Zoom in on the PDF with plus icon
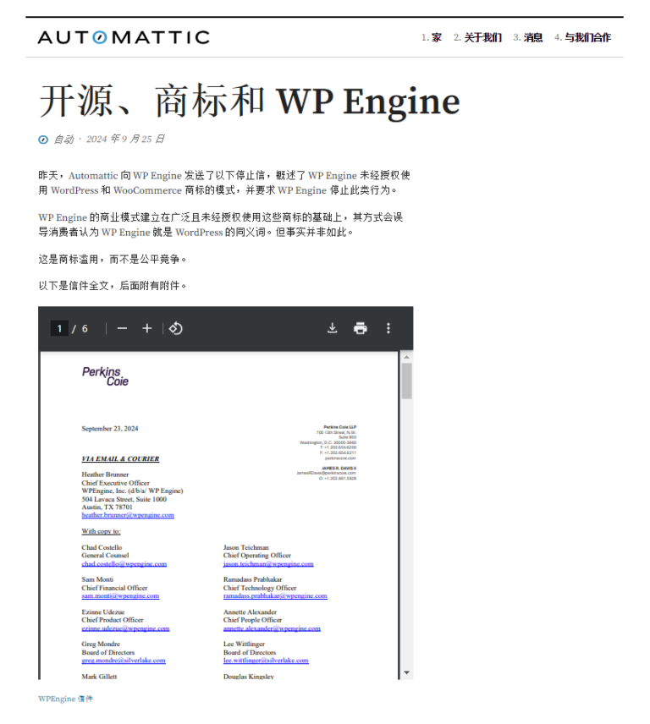The height and width of the screenshot is (724, 650). (147, 328)
